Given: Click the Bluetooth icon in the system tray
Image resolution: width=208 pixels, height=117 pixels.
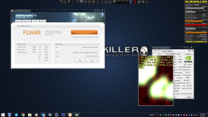Looking at the screenshot, I should point(181,115).
